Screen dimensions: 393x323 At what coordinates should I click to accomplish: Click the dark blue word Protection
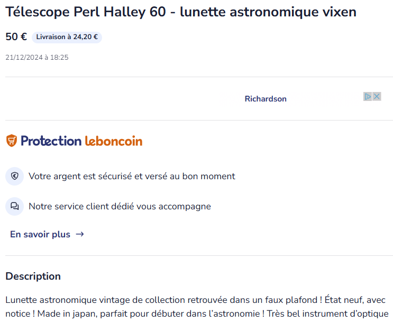(x=51, y=141)
